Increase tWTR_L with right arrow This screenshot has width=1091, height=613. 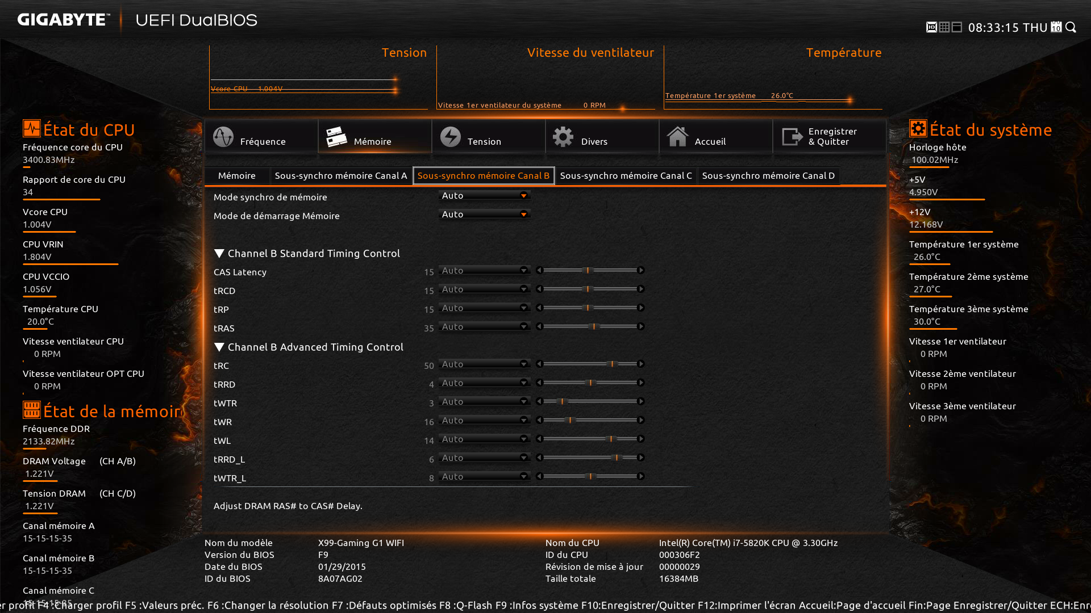coord(641,476)
